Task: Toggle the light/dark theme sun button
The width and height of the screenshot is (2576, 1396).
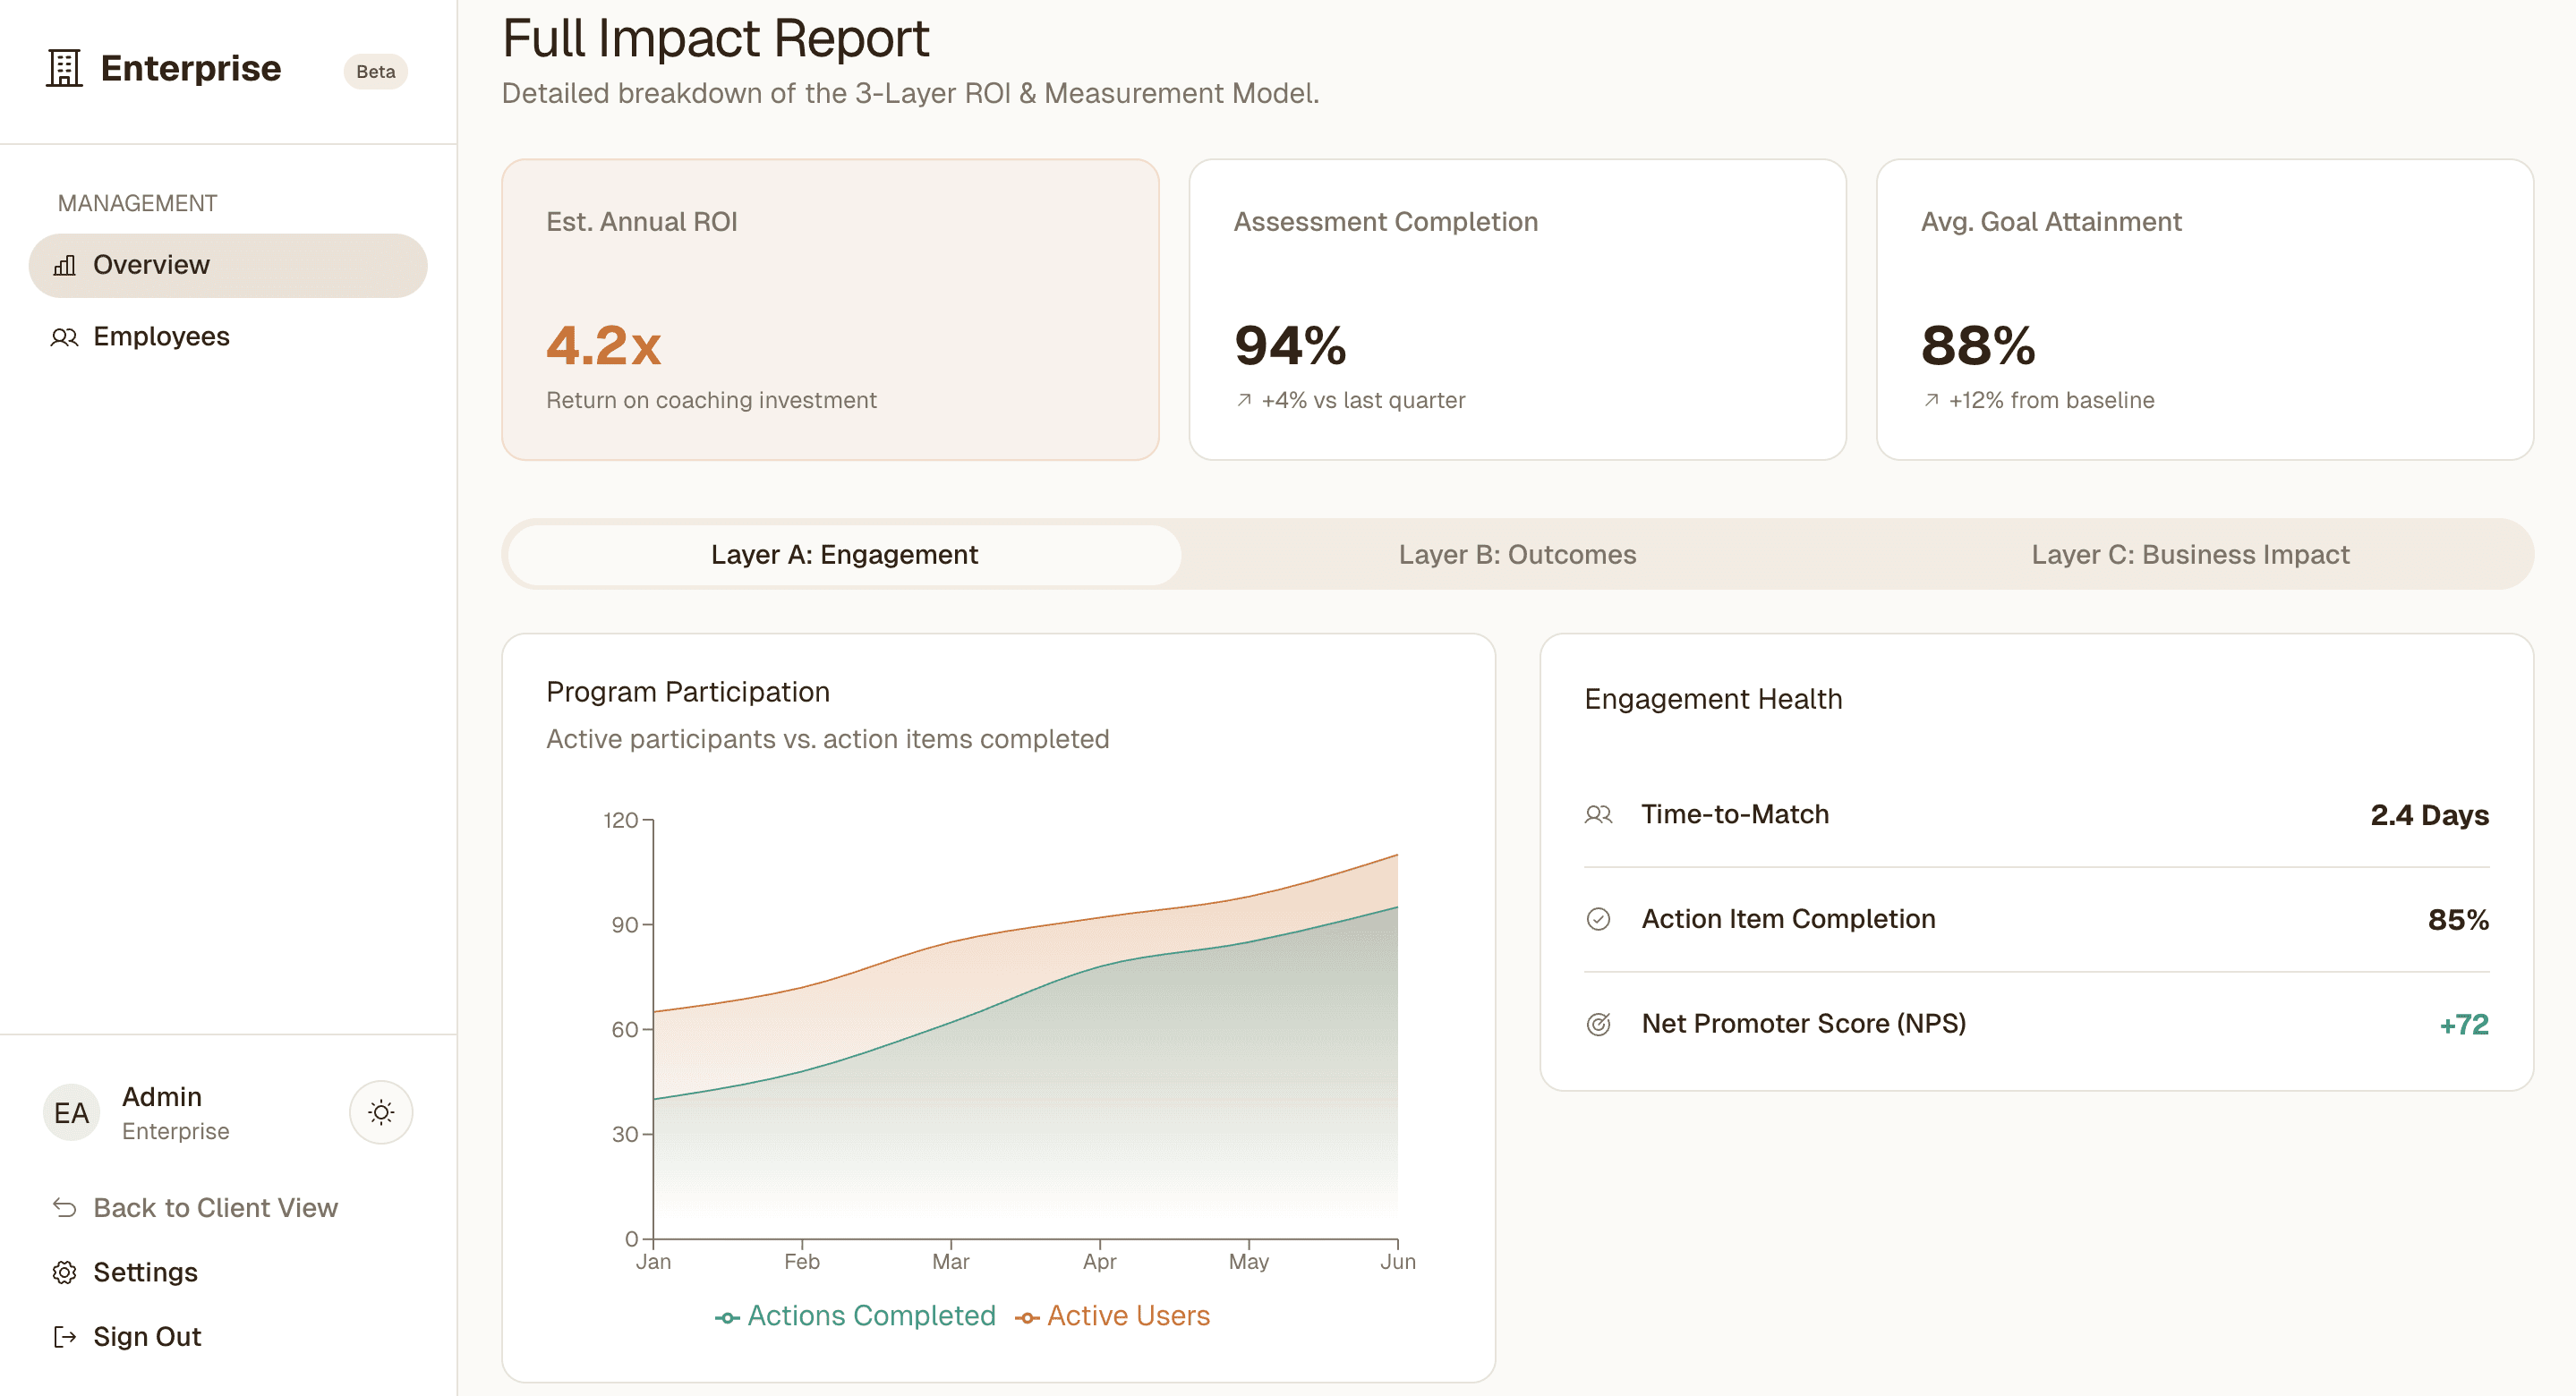Action: 381,1112
